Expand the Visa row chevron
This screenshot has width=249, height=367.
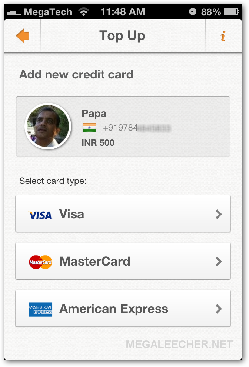click(x=219, y=214)
